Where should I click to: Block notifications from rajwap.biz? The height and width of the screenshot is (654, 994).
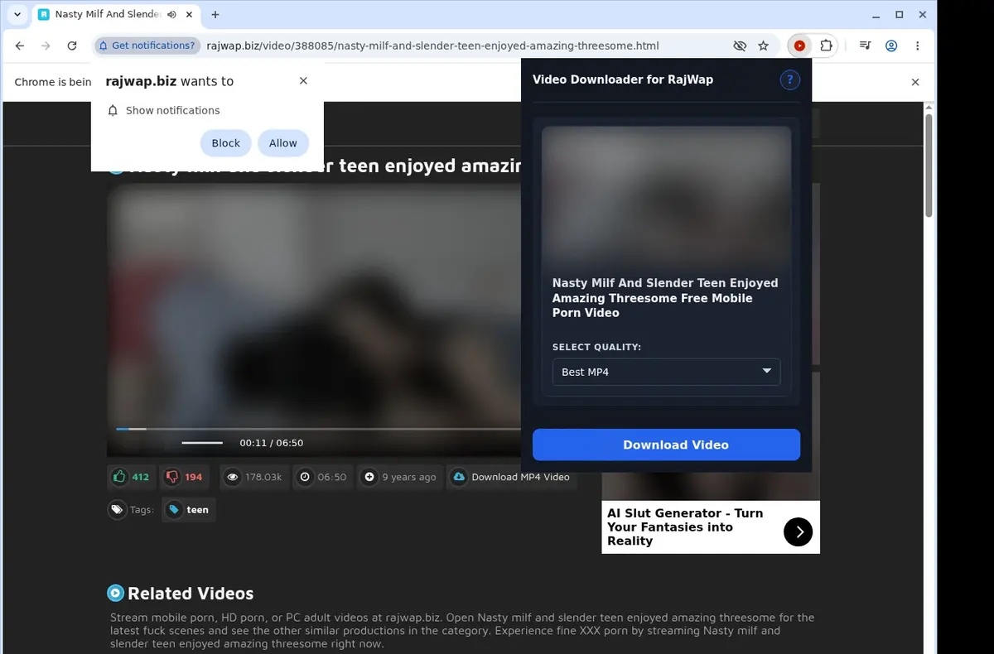225,143
